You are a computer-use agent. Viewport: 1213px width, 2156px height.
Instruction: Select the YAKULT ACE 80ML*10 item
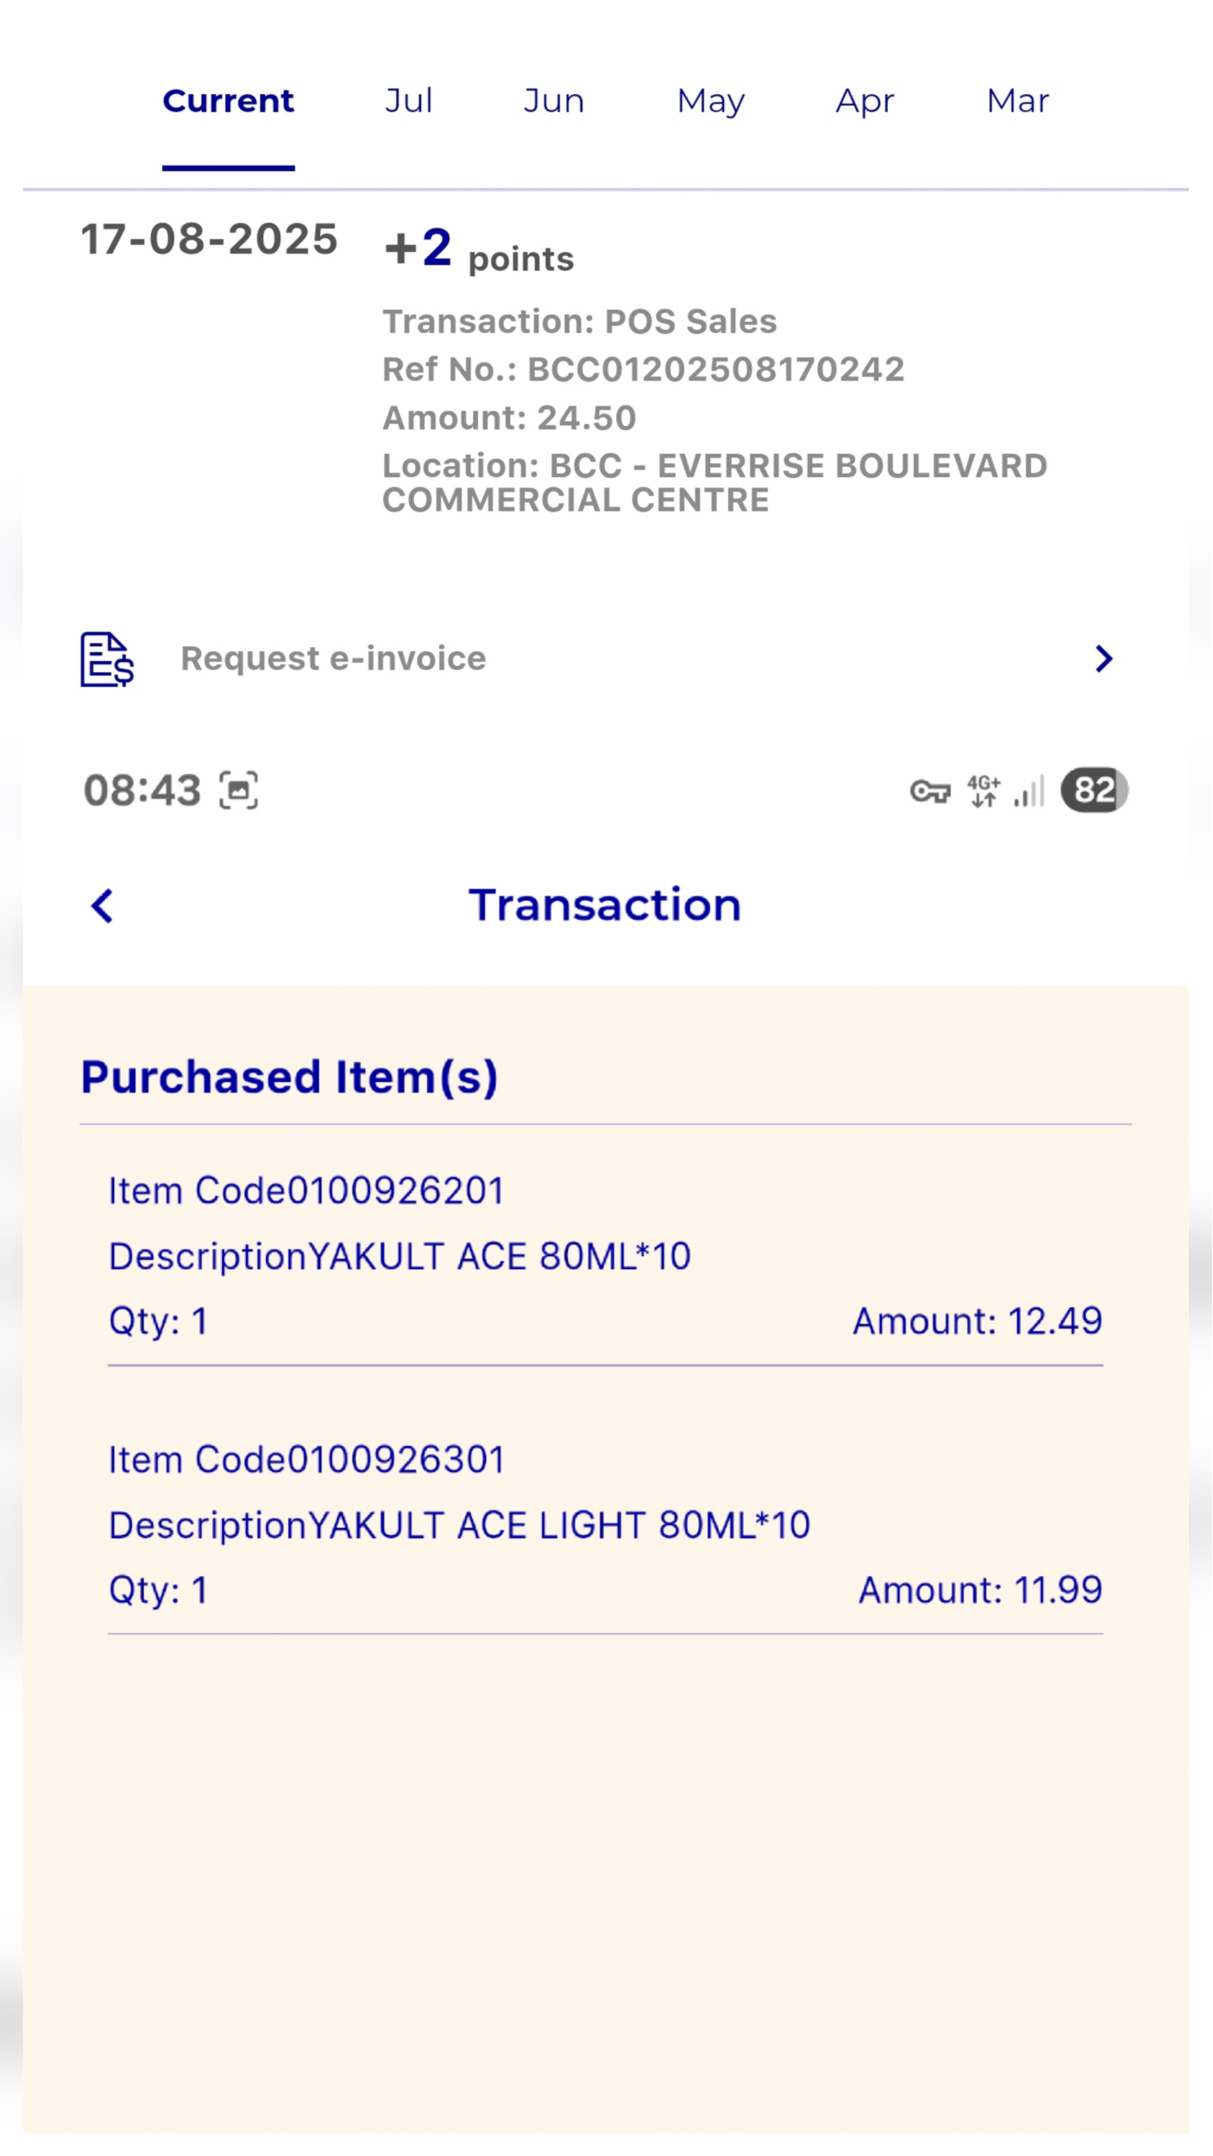[606, 1256]
